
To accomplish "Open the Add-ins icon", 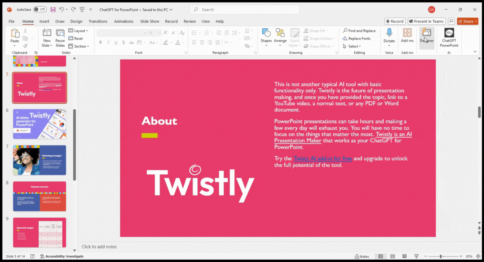I will click(407, 33).
